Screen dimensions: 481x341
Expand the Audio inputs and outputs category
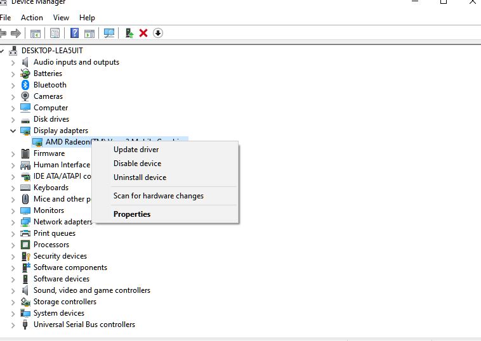coord(13,62)
